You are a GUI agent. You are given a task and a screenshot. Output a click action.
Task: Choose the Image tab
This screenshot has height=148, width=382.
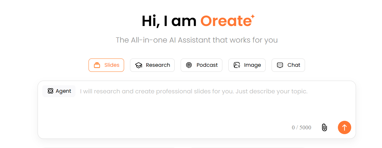coord(252,65)
